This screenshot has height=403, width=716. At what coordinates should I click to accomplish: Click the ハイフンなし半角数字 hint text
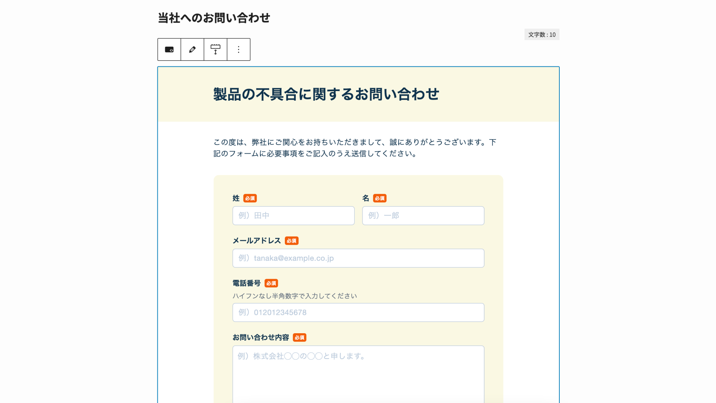[295, 296]
